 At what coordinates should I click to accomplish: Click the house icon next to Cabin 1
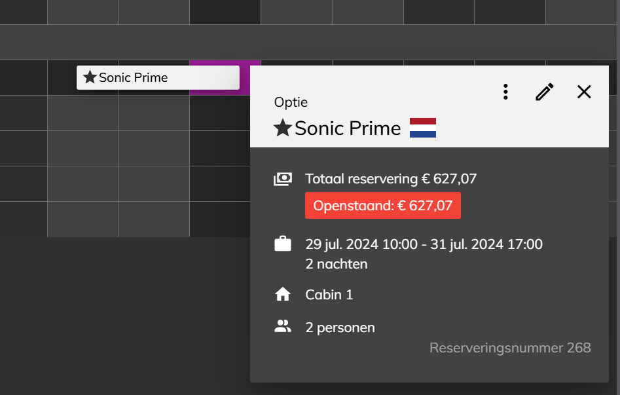[x=283, y=295]
